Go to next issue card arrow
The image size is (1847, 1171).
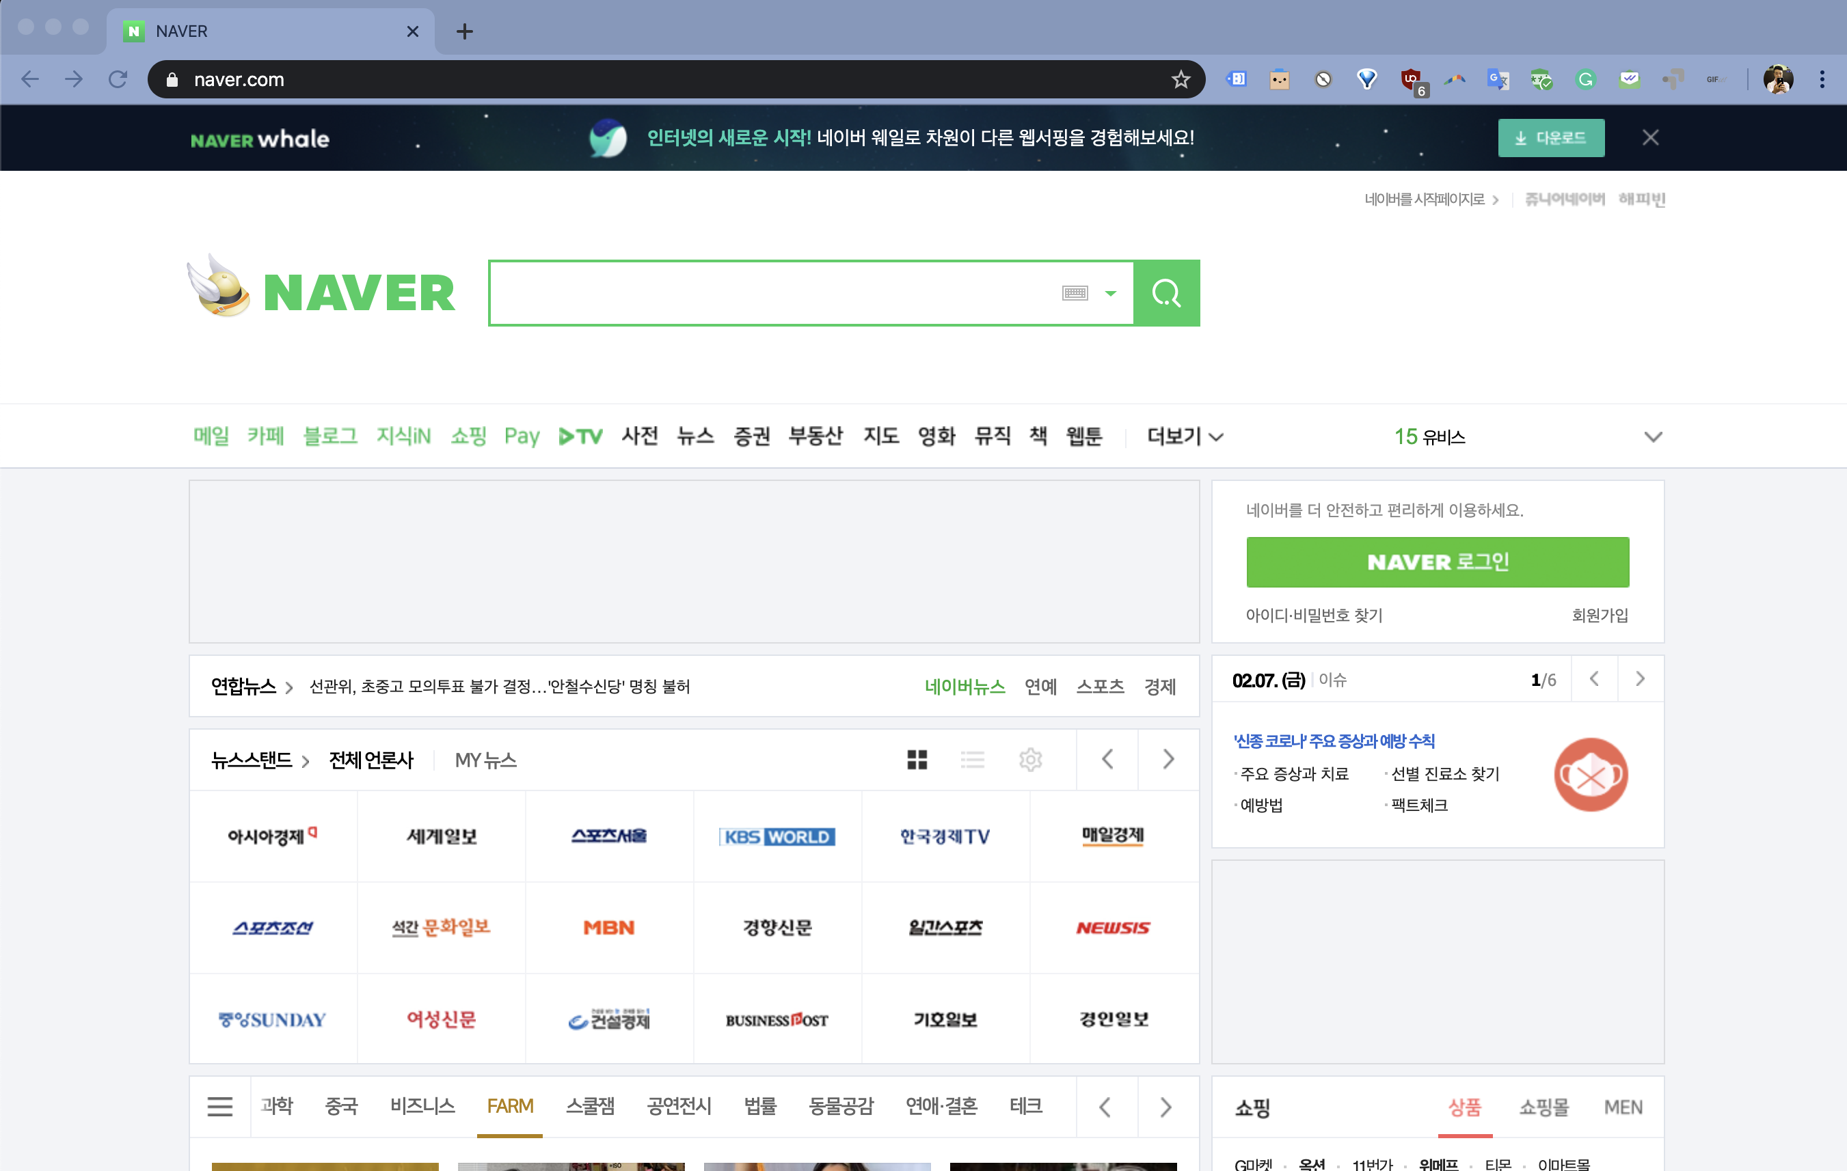click(1640, 679)
